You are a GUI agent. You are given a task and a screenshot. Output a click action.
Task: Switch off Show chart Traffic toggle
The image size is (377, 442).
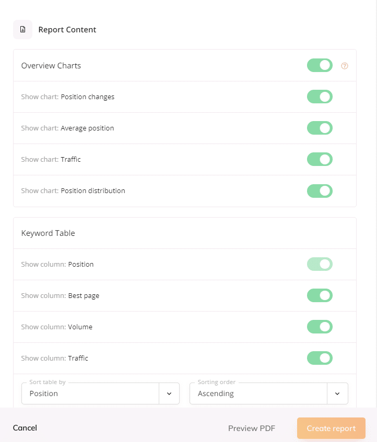click(x=320, y=159)
